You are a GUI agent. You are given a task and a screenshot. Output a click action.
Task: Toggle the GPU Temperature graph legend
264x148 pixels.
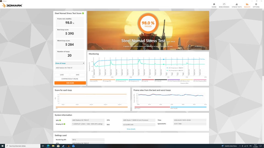(135, 80)
